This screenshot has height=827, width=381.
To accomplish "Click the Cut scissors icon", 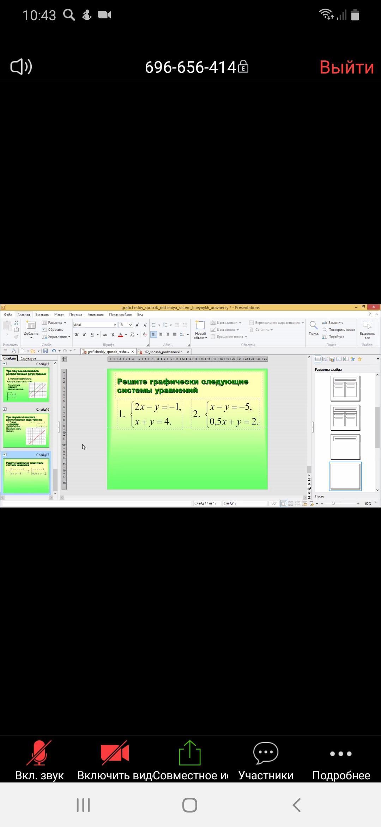I will tap(16, 323).
